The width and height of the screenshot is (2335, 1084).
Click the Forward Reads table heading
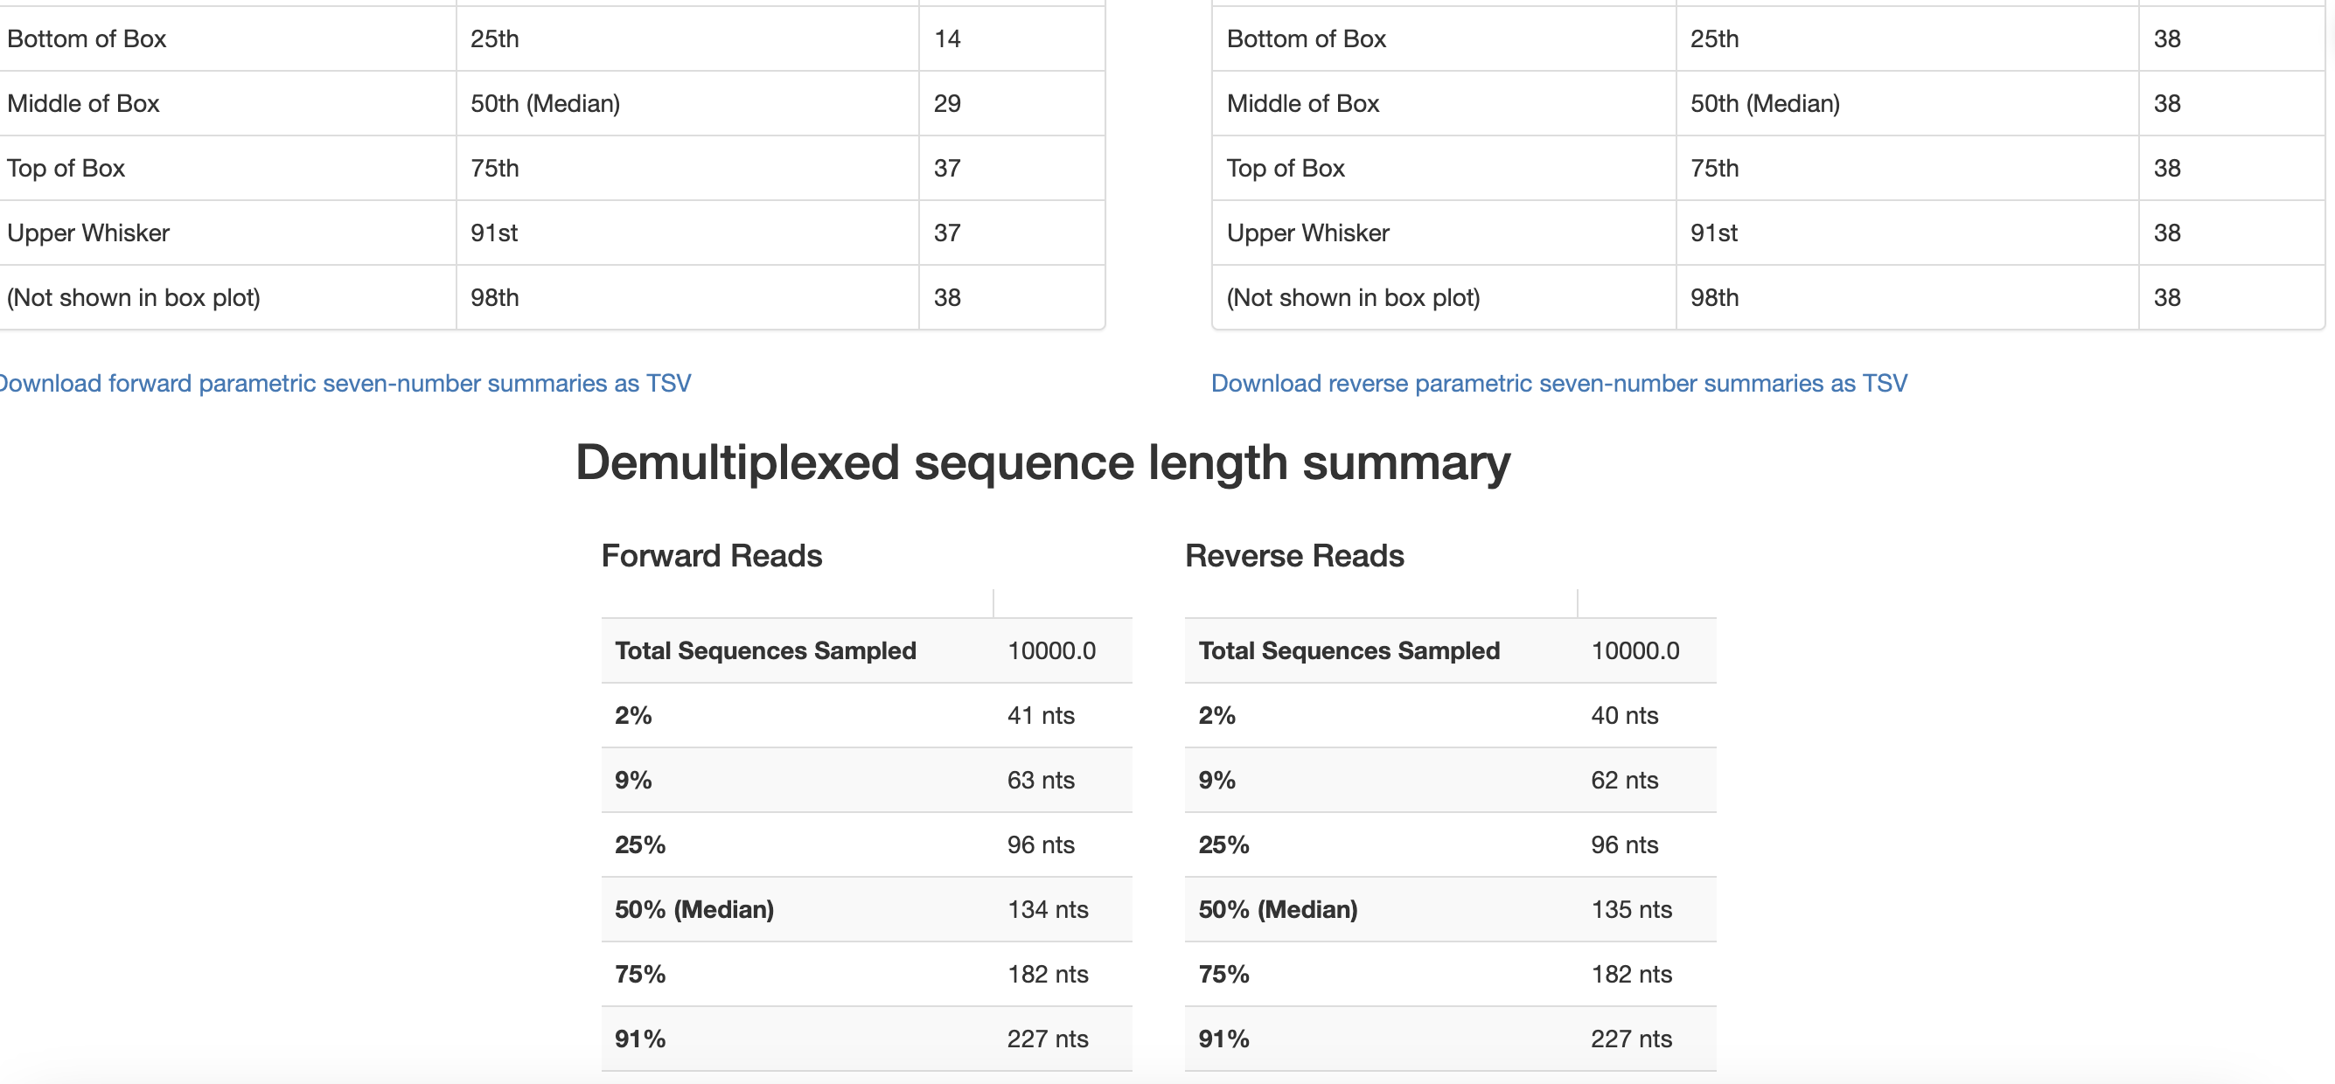click(x=712, y=556)
